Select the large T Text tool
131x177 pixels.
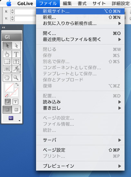coord(16,54)
